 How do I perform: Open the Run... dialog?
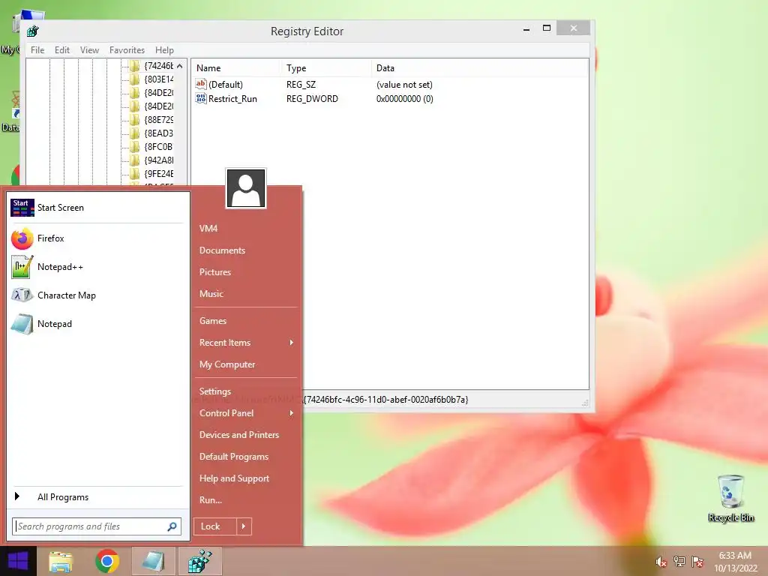(211, 500)
